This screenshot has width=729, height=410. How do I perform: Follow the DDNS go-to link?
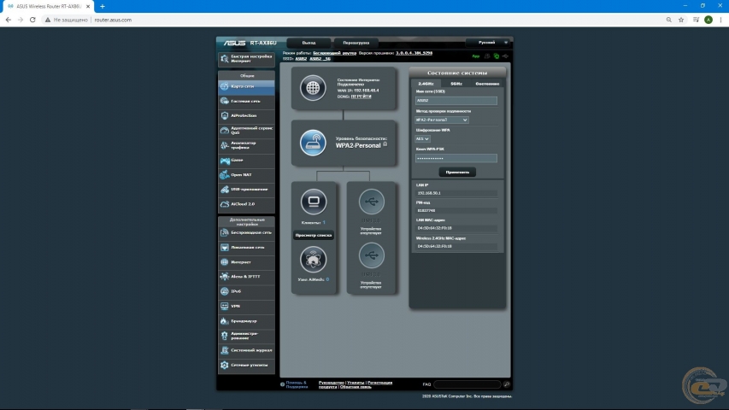pyautogui.click(x=362, y=97)
